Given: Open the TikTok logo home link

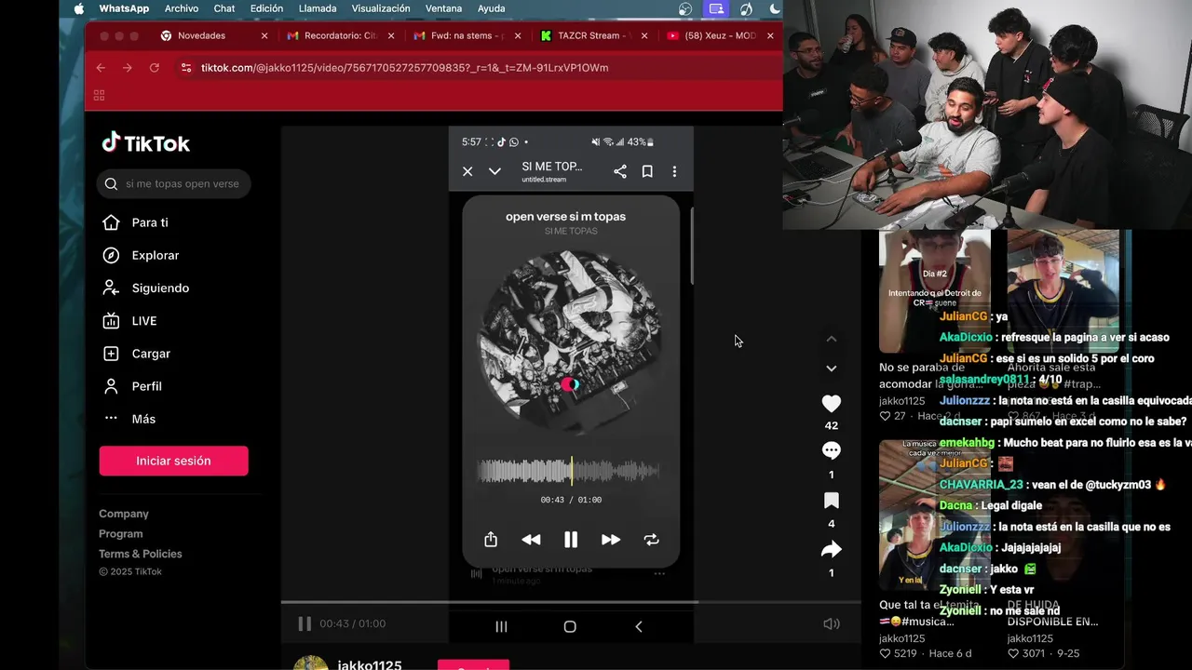Looking at the screenshot, I should (146, 142).
